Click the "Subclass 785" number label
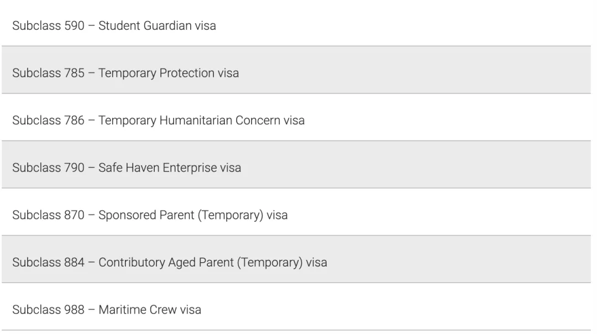Image resolution: width=597 pixels, height=334 pixels. (48, 73)
